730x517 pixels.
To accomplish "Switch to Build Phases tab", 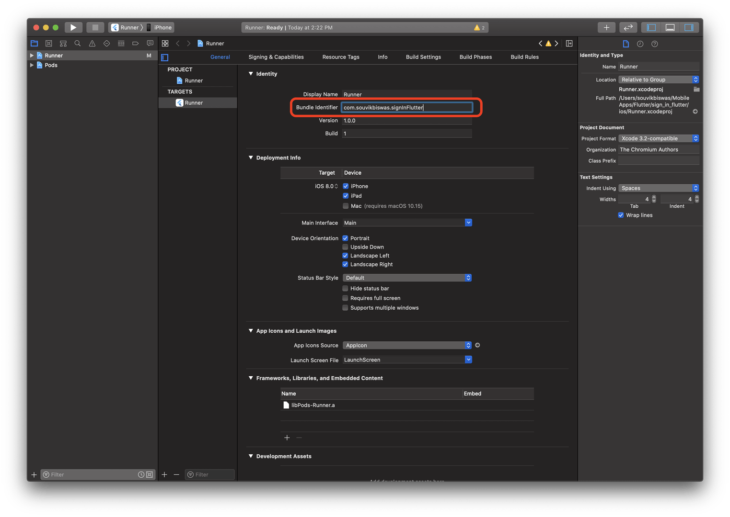I will [x=475, y=57].
